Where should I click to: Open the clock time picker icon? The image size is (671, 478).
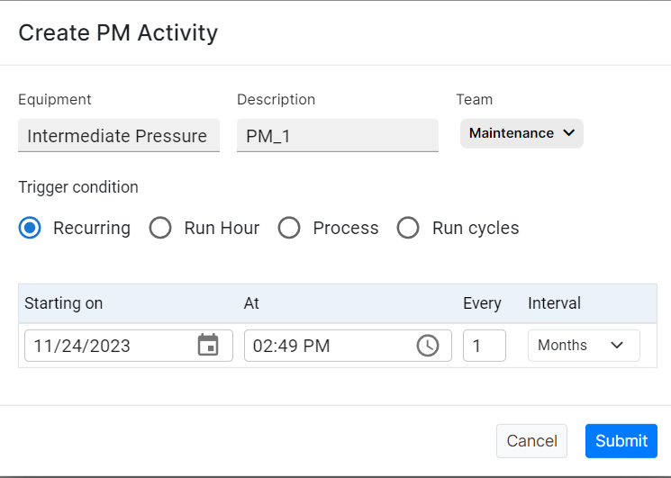428,345
